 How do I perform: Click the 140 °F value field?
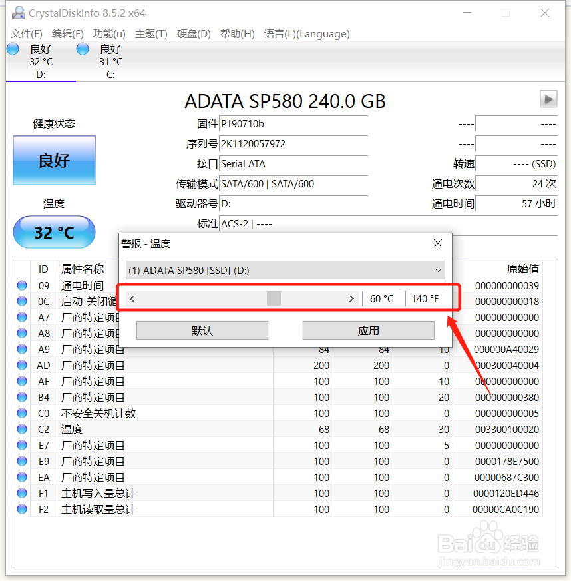coord(425,298)
